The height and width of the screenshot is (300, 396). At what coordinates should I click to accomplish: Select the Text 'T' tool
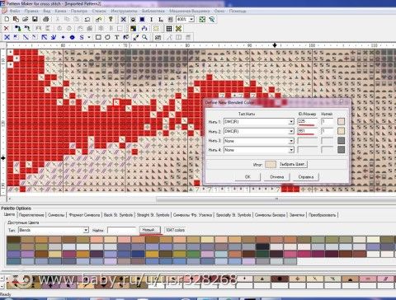[116, 37]
